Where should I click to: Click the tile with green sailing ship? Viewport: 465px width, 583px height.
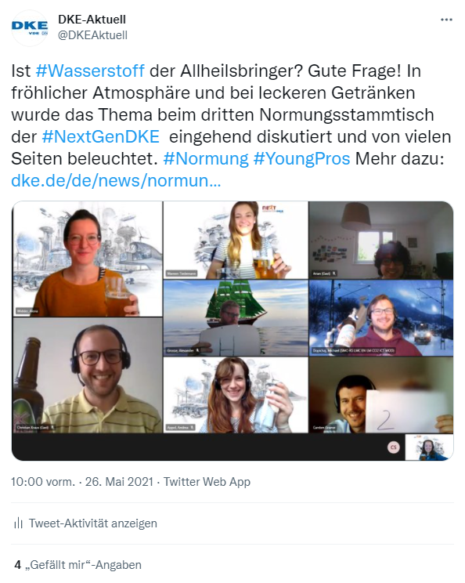[x=236, y=318]
